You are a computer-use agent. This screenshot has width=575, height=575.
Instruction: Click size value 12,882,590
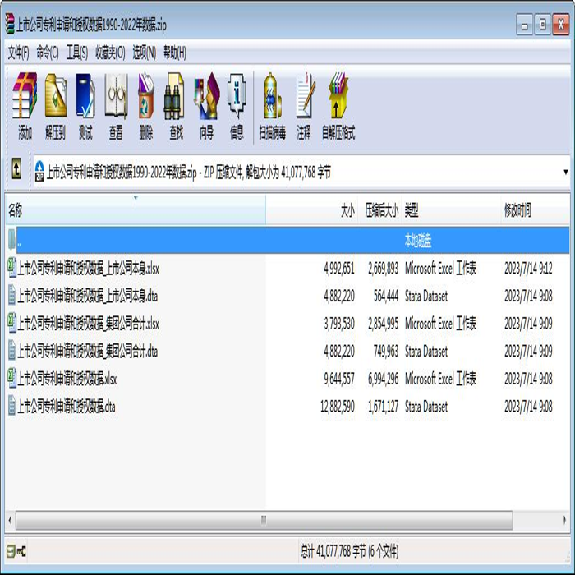pyautogui.click(x=338, y=407)
